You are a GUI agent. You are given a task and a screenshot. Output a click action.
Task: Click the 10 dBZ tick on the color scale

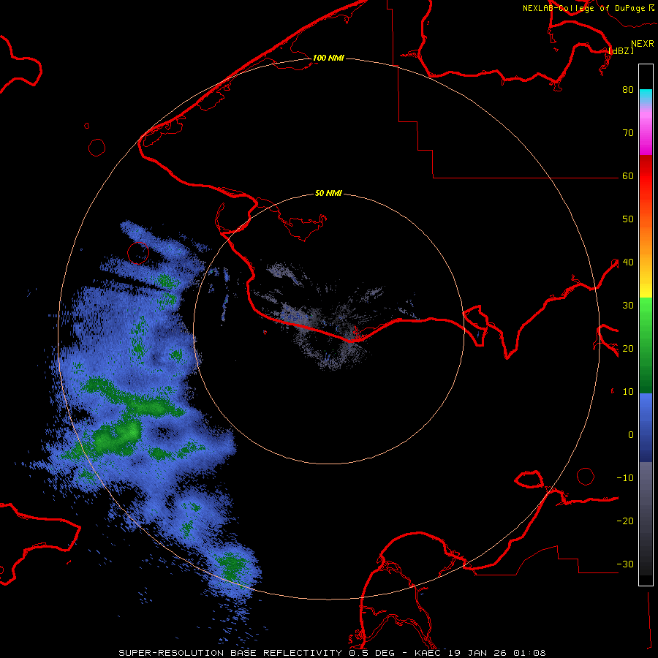coord(628,392)
